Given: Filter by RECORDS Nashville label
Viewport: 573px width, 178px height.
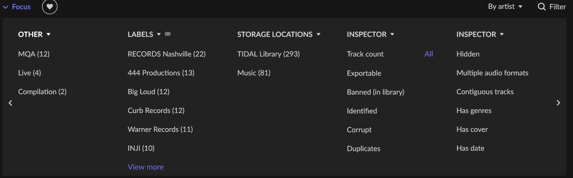Looking at the screenshot, I should (166, 54).
